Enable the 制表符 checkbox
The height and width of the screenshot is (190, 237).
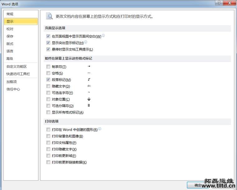48,67
